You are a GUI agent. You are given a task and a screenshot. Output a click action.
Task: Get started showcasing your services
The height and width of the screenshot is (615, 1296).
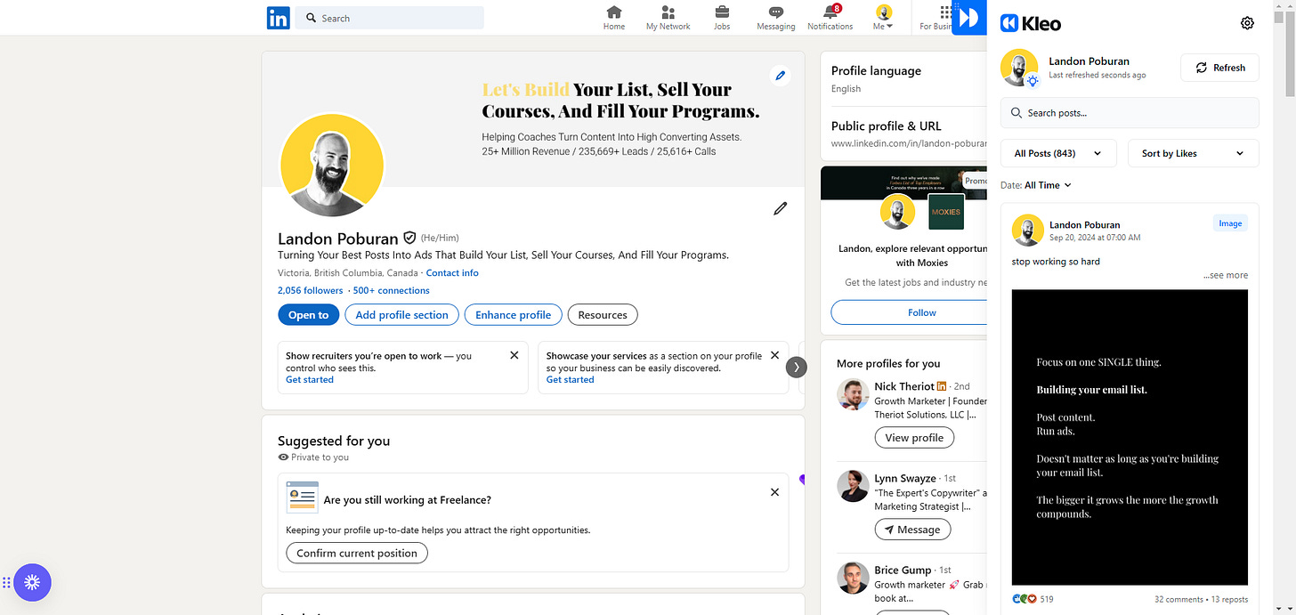click(x=570, y=379)
